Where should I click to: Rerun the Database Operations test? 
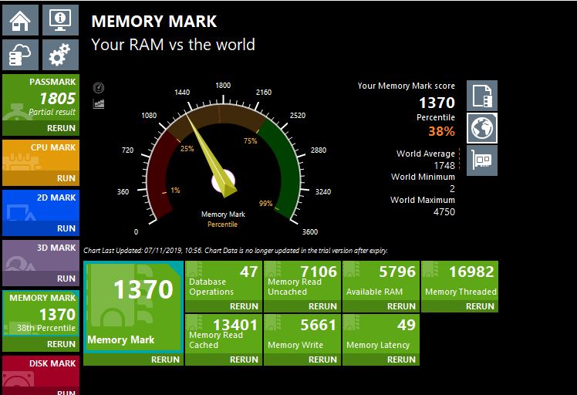[224, 306]
